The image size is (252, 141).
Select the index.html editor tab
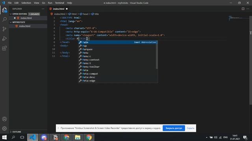click(x=59, y=9)
